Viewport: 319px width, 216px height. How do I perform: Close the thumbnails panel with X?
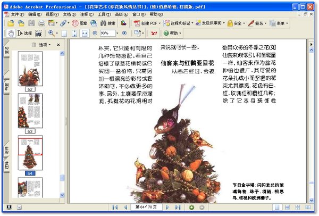(58, 45)
